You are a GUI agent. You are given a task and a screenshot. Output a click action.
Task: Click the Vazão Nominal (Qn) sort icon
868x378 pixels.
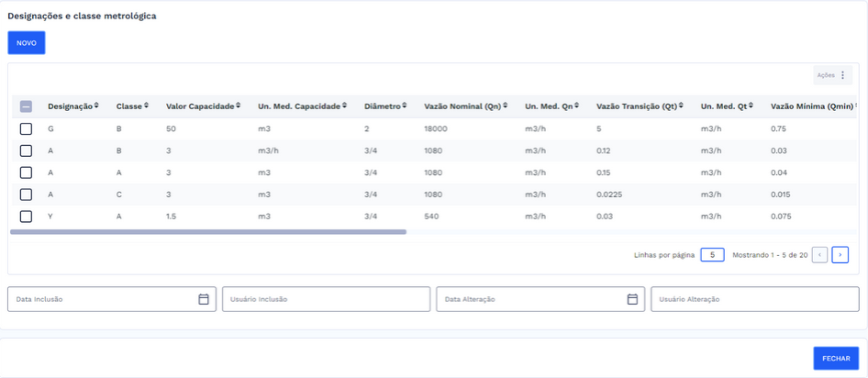tap(505, 106)
